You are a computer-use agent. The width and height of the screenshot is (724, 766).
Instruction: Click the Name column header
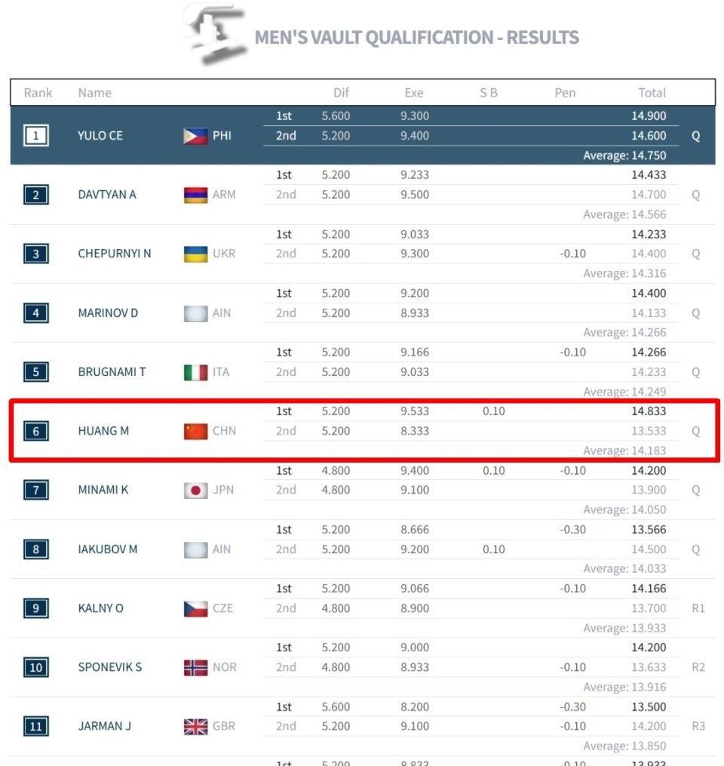[94, 93]
